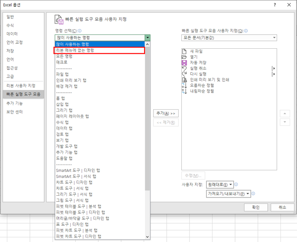Image resolution: width=297 pixels, height=242 pixels.
Task: Expand submenu arrow on 다시 실행 row
Action: pos(274,74)
